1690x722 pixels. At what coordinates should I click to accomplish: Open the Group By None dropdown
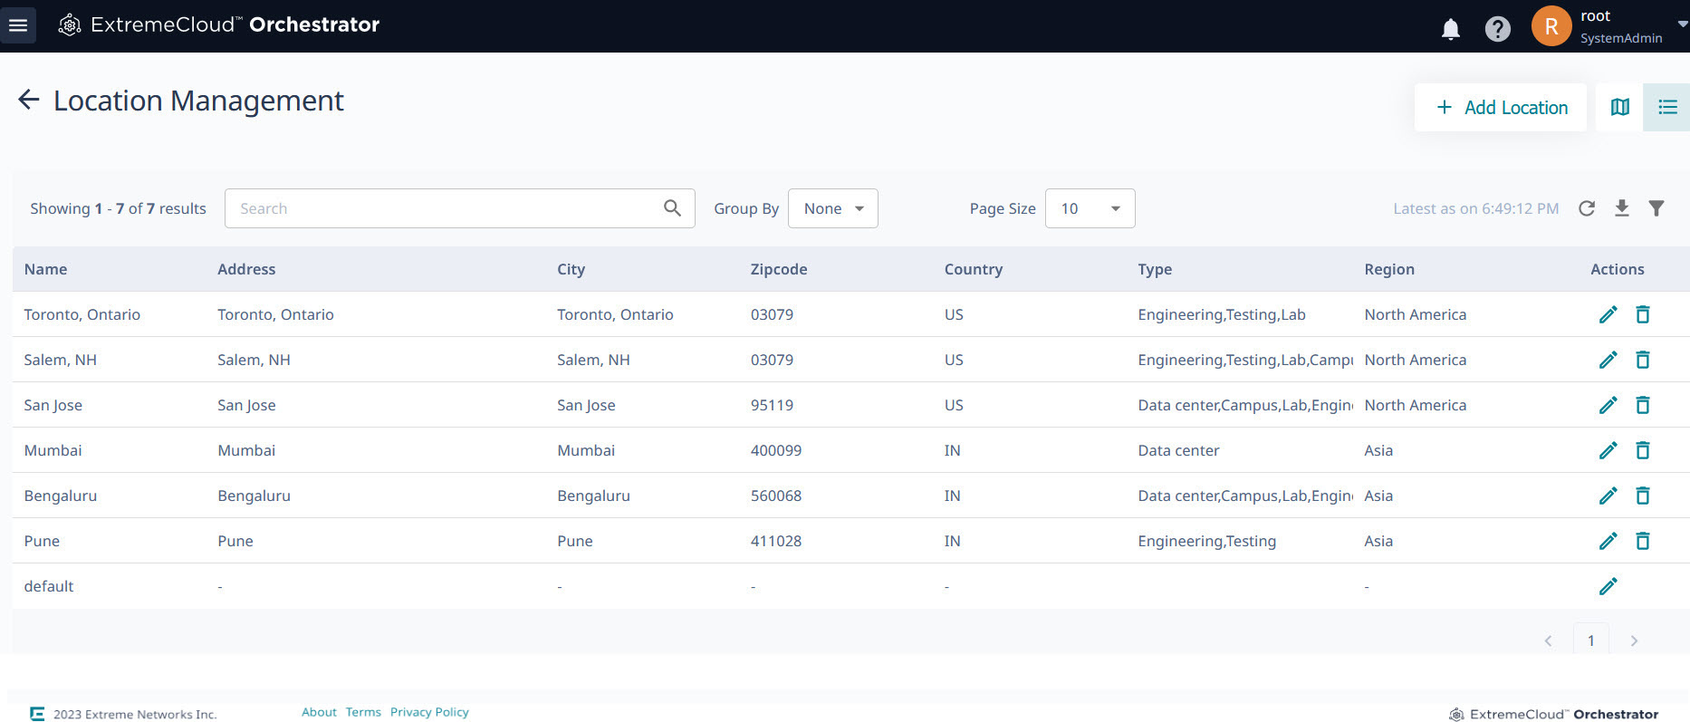tap(833, 208)
